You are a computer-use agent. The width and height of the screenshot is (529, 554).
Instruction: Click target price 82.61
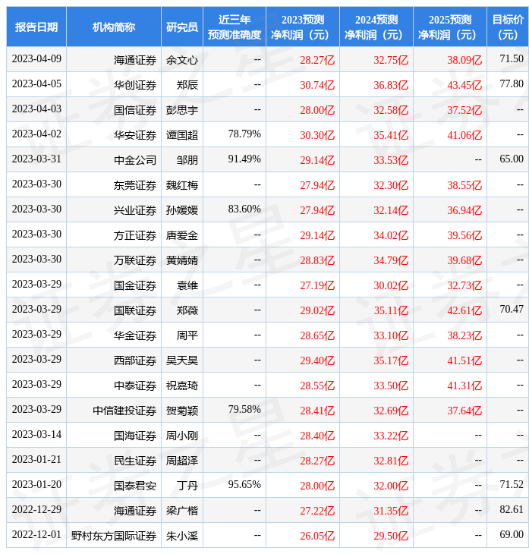[x=512, y=510]
